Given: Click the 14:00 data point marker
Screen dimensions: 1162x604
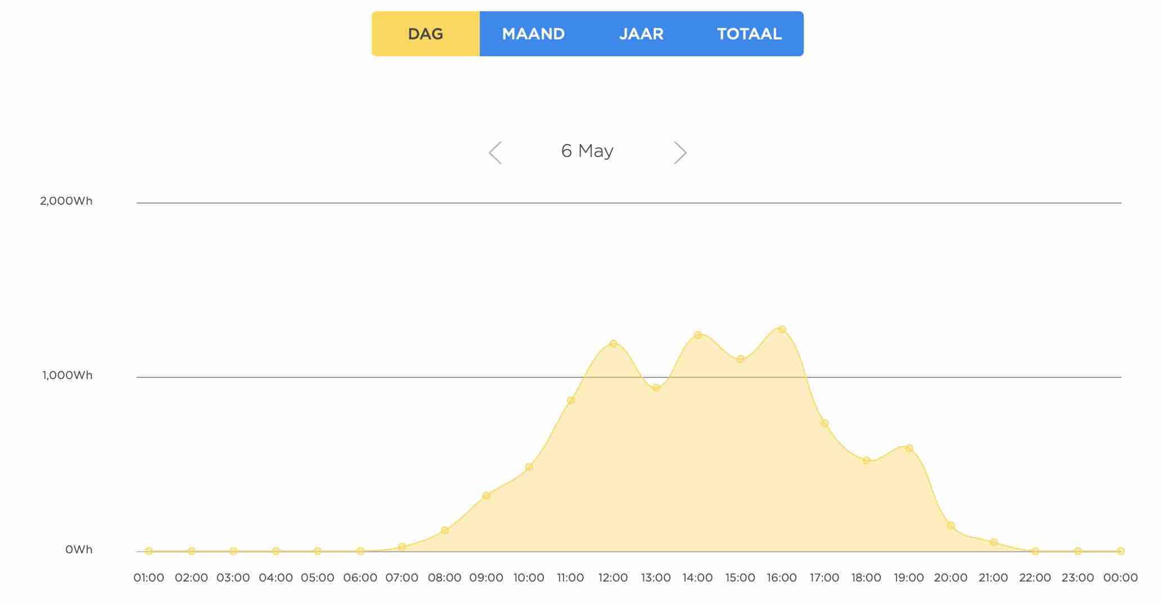Looking at the screenshot, I should tap(697, 335).
